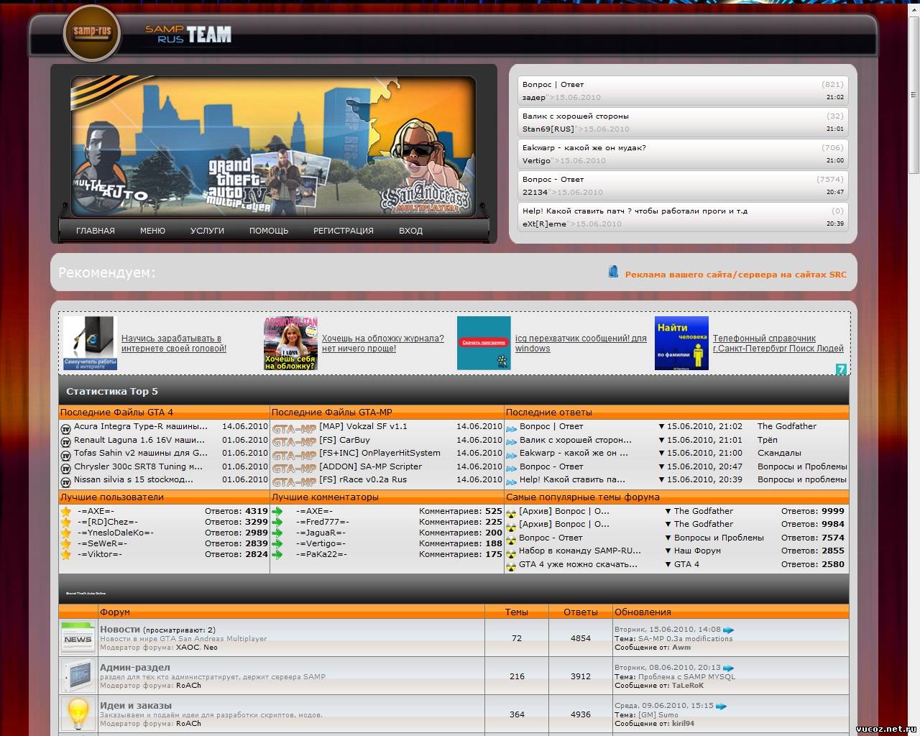The image size is (920, 736).
Task: Click the green arrow beside -=Fred777=-
Action: pyautogui.click(x=277, y=523)
